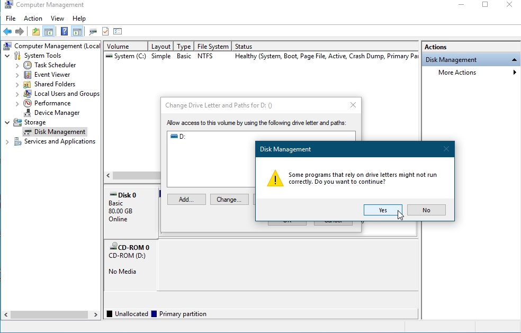
Task: Select the Performance gauge icon
Action: point(28,103)
